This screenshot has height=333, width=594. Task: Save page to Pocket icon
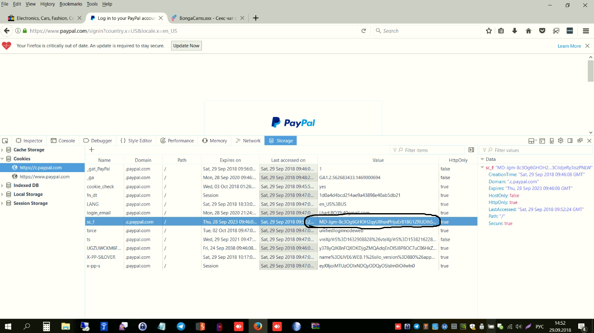542,31
